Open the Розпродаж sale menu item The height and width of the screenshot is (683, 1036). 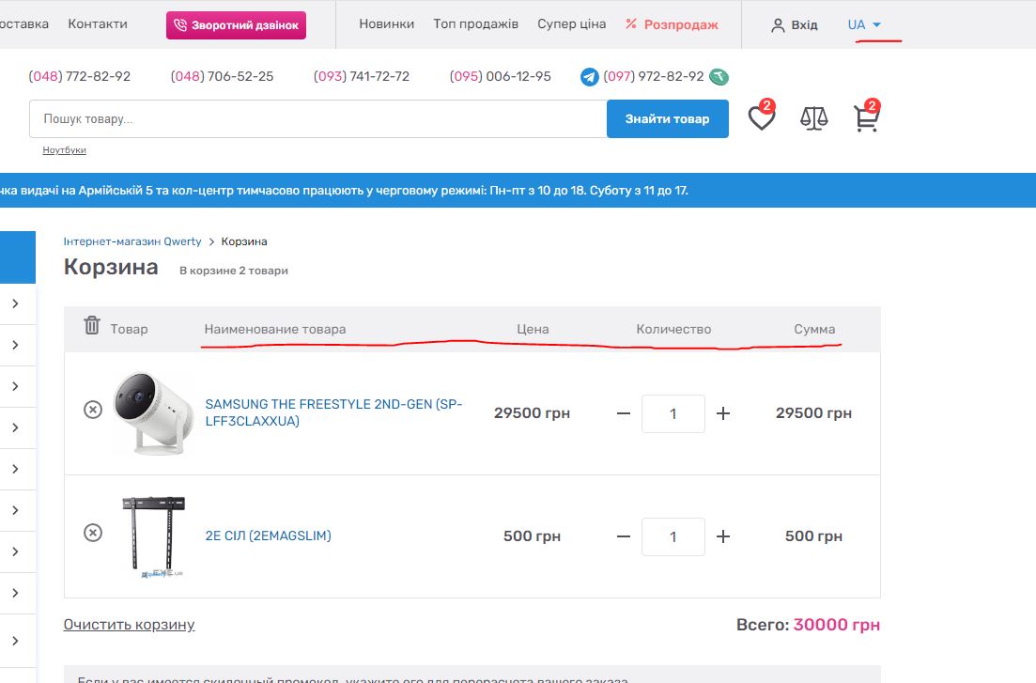click(x=672, y=24)
